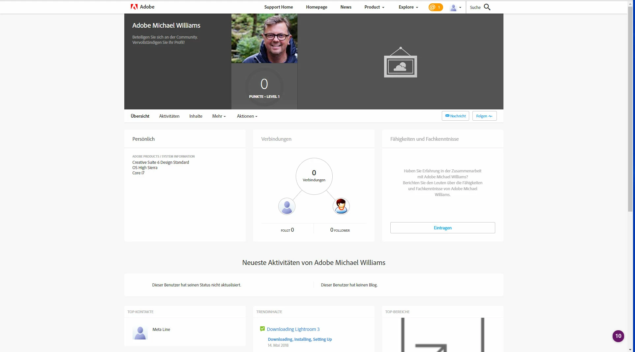Click the scrollbar down arrow
The image size is (635, 352).
coord(630,349)
